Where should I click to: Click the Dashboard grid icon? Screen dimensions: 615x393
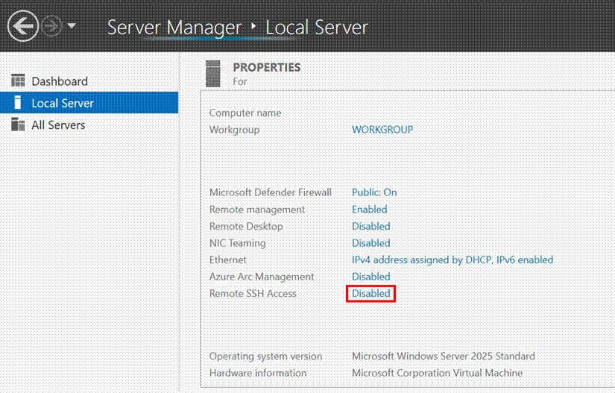pyautogui.click(x=19, y=81)
